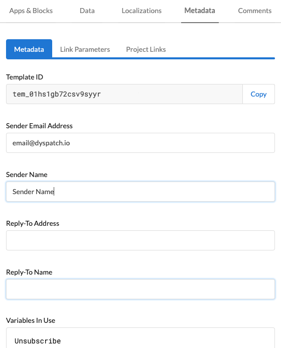Focus the Reply-To Address field
This screenshot has height=348, width=281.
click(x=140, y=240)
